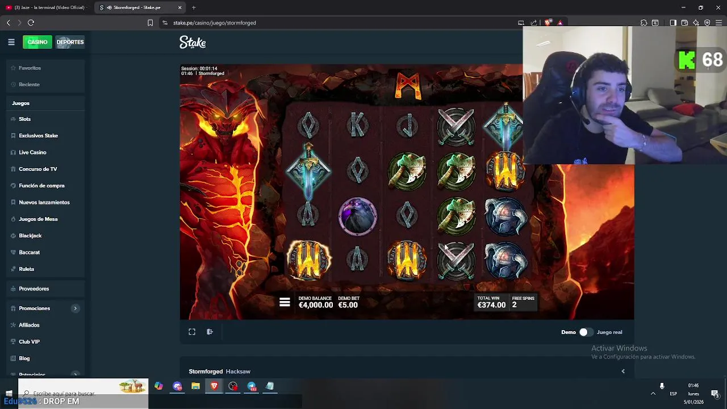Image resolution: width=727 pixels, height=409 pixels.
Task: Close the Stormforged browser tab
Action: pos(180,7)
